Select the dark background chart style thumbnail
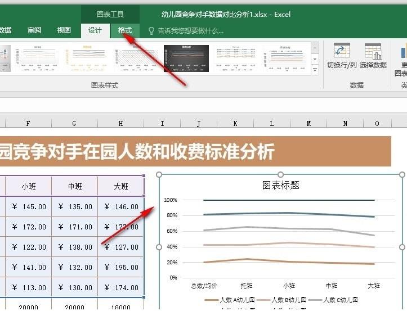 [186, 58]
